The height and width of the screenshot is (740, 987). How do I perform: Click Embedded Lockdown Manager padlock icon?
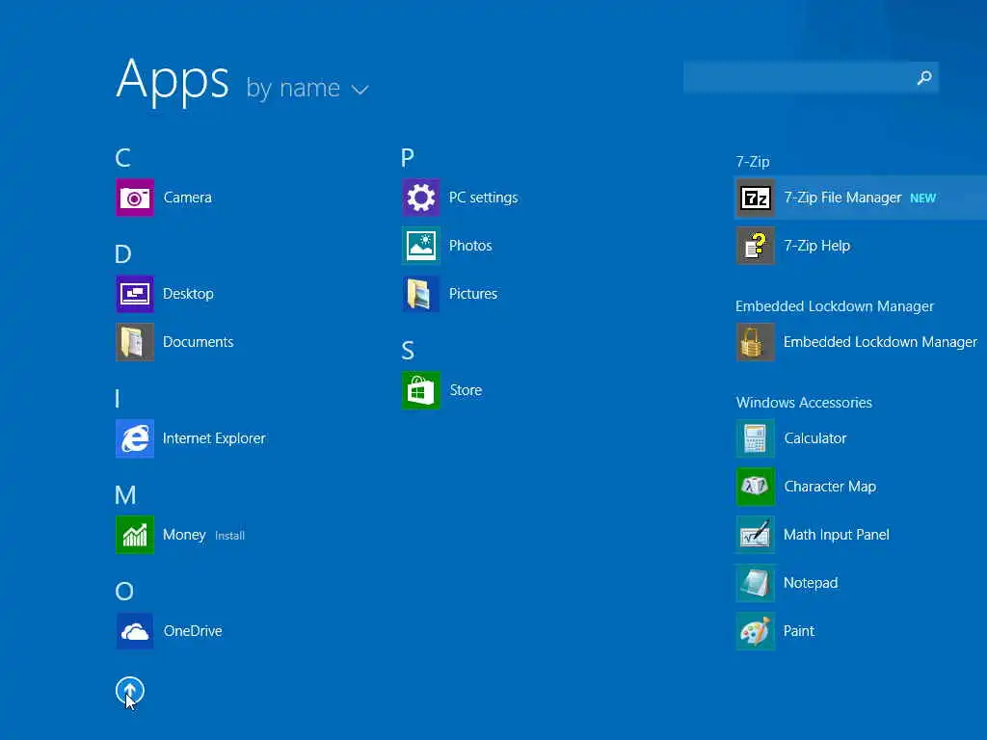point(756,342)
